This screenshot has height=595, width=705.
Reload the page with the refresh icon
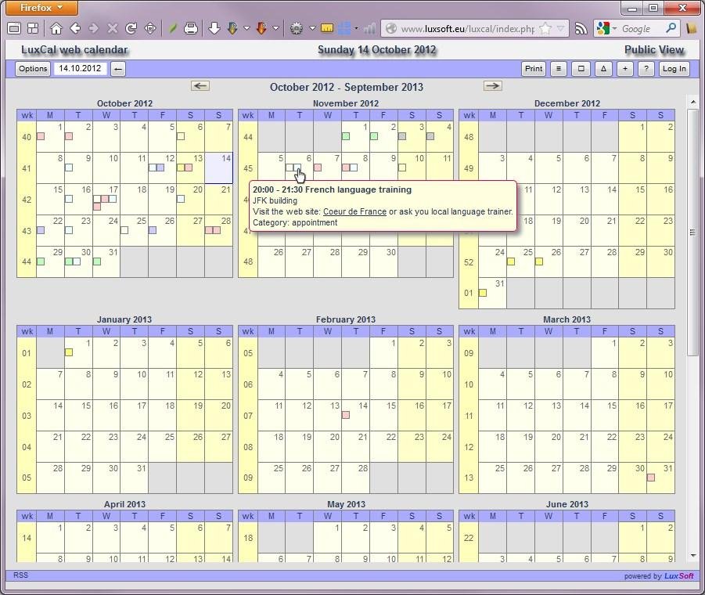coord(131,28)
